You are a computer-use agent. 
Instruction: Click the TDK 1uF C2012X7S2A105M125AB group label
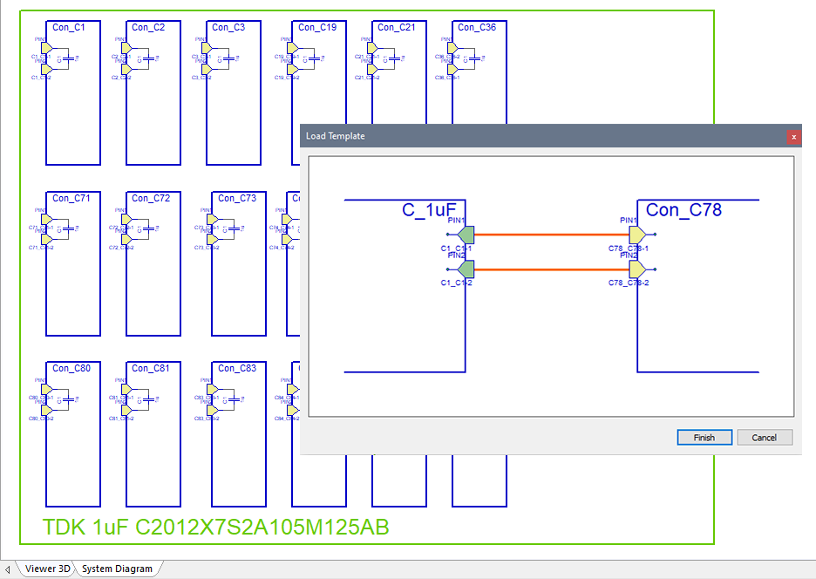point(216,528)
